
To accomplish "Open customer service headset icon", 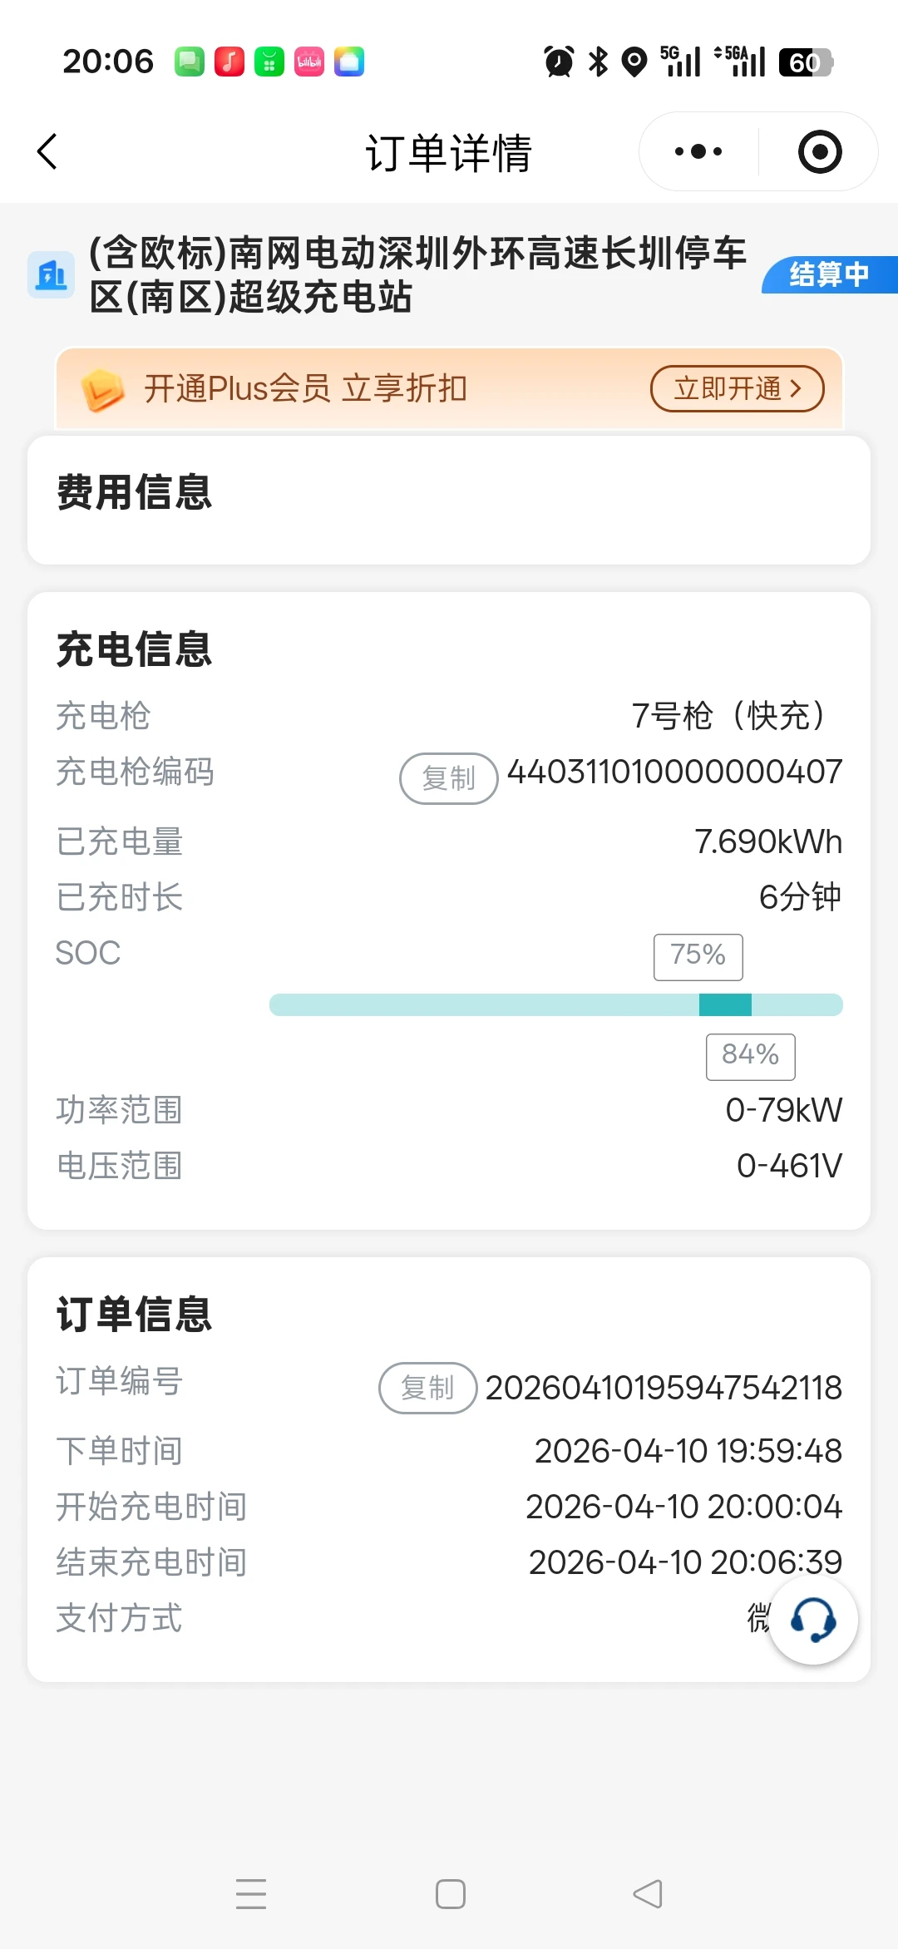I will tap(812, 1620).
